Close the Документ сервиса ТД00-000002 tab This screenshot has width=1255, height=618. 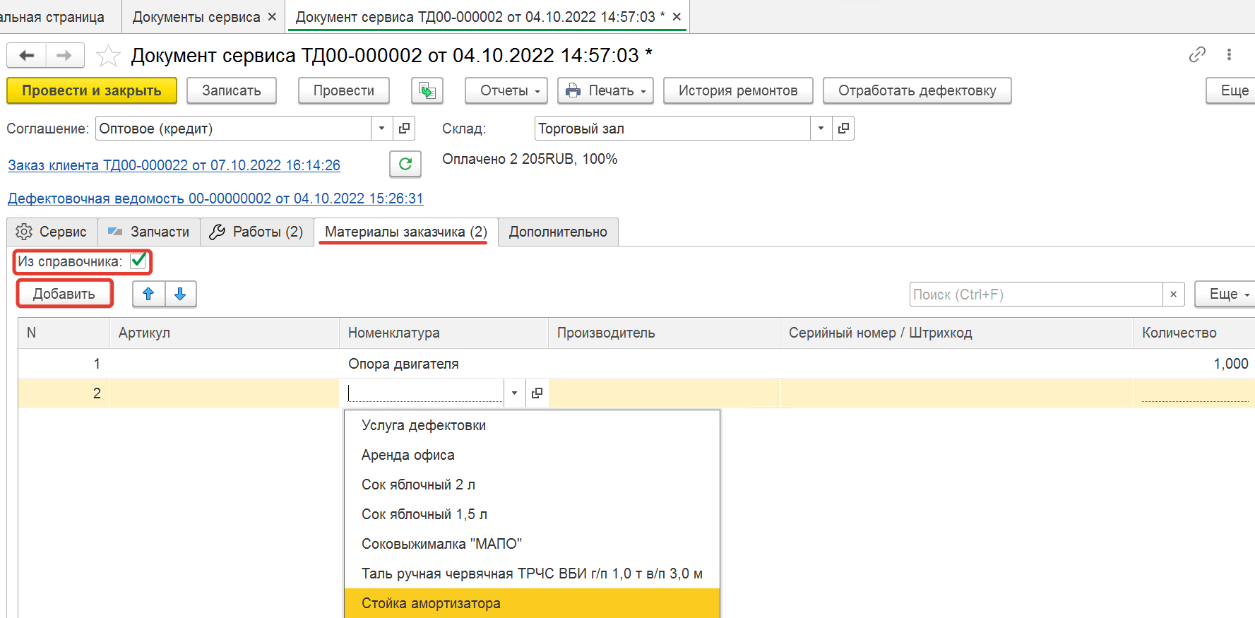coord(677,17)
